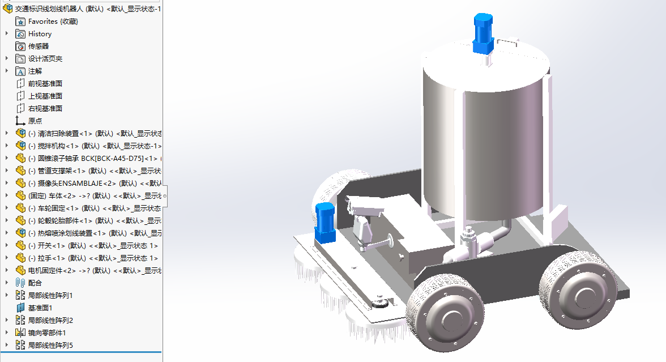Select the '设计活页夹' tree label

coord(45,59)
